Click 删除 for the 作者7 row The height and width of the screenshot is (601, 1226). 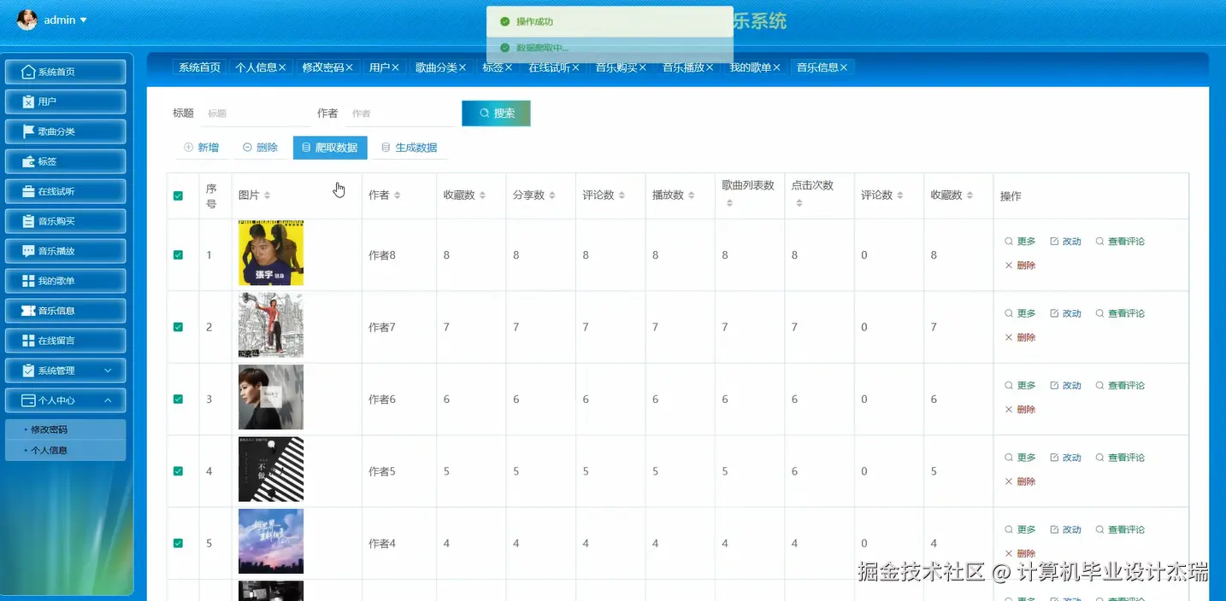tap(1020, 337)
